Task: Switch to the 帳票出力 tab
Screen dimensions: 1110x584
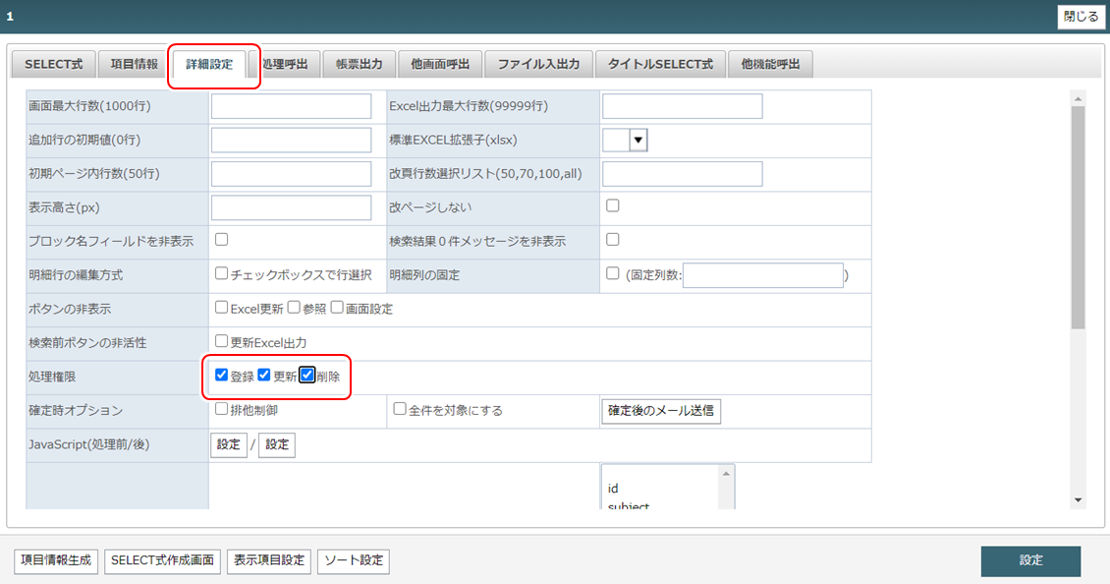Action: [x=360, y=64]
